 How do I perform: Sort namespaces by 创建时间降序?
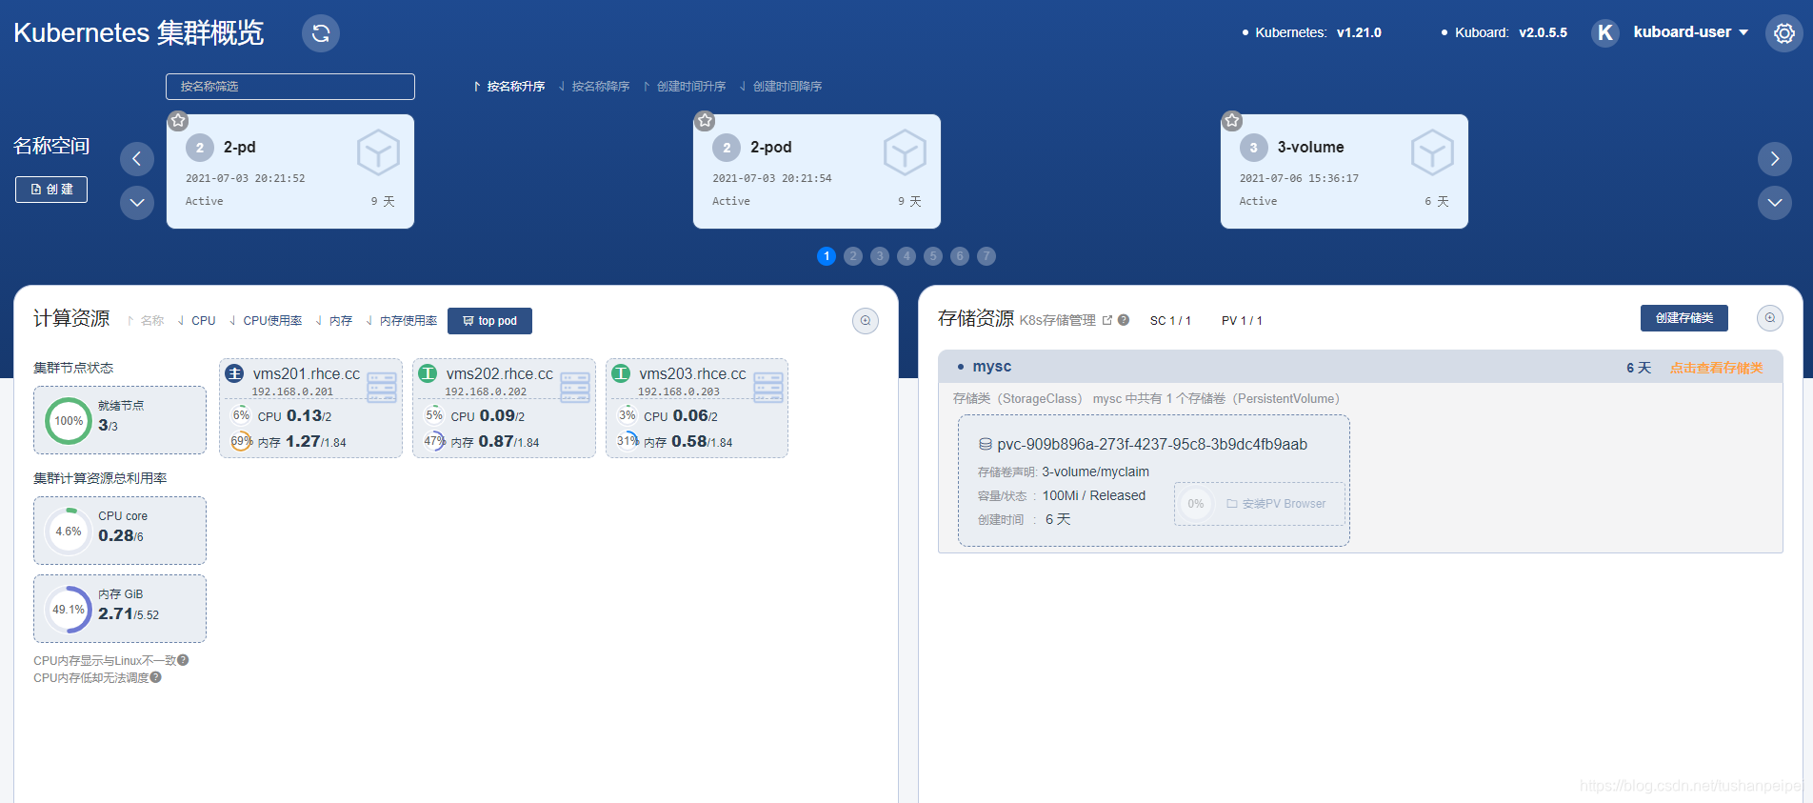coord(781,87)
